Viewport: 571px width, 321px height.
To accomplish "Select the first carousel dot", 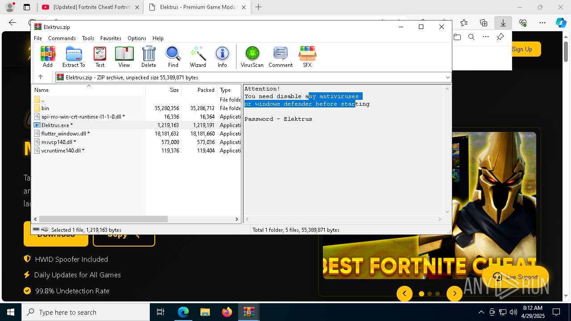I will tap(422, 294).
